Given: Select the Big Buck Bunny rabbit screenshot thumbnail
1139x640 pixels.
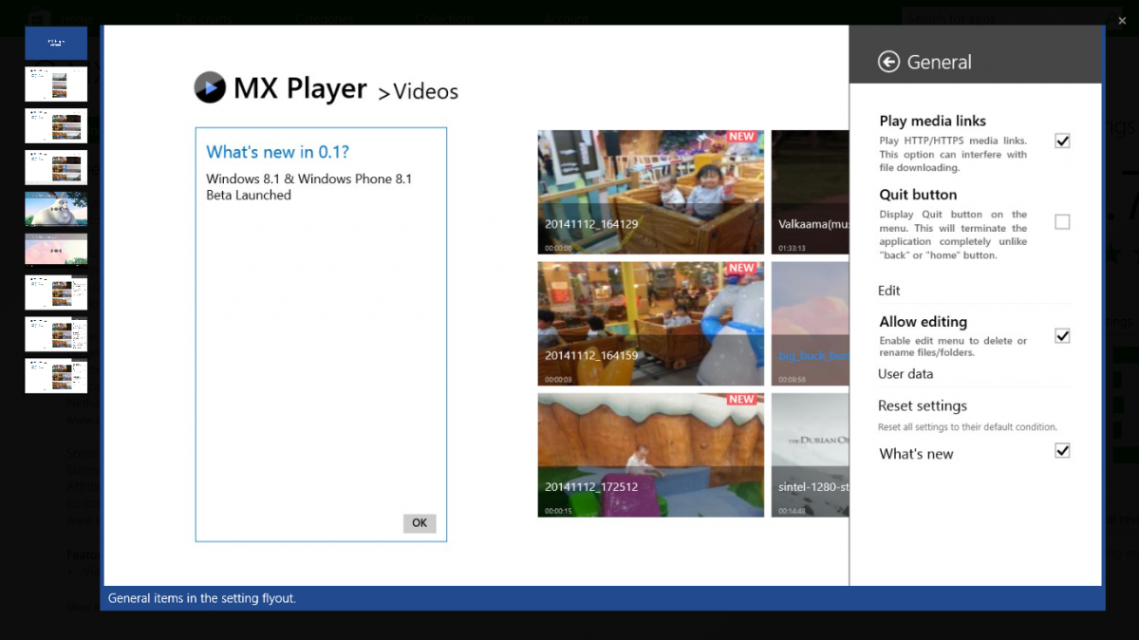Looking at the screenshot, I should [x=56, y=209].
